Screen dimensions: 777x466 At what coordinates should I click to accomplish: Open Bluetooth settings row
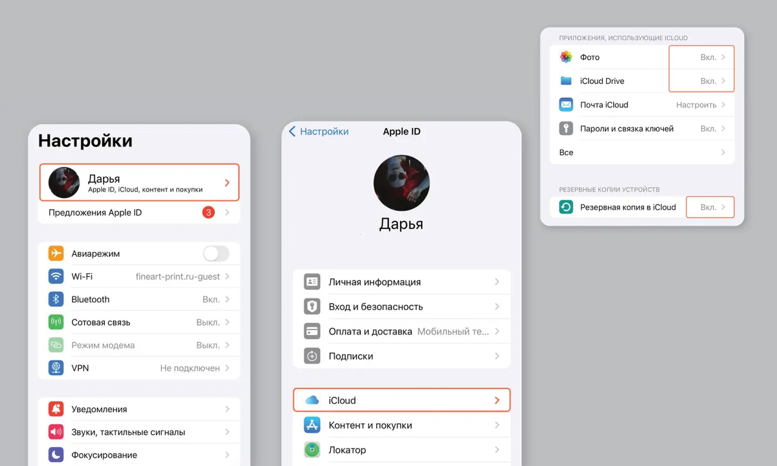point(139,299)
